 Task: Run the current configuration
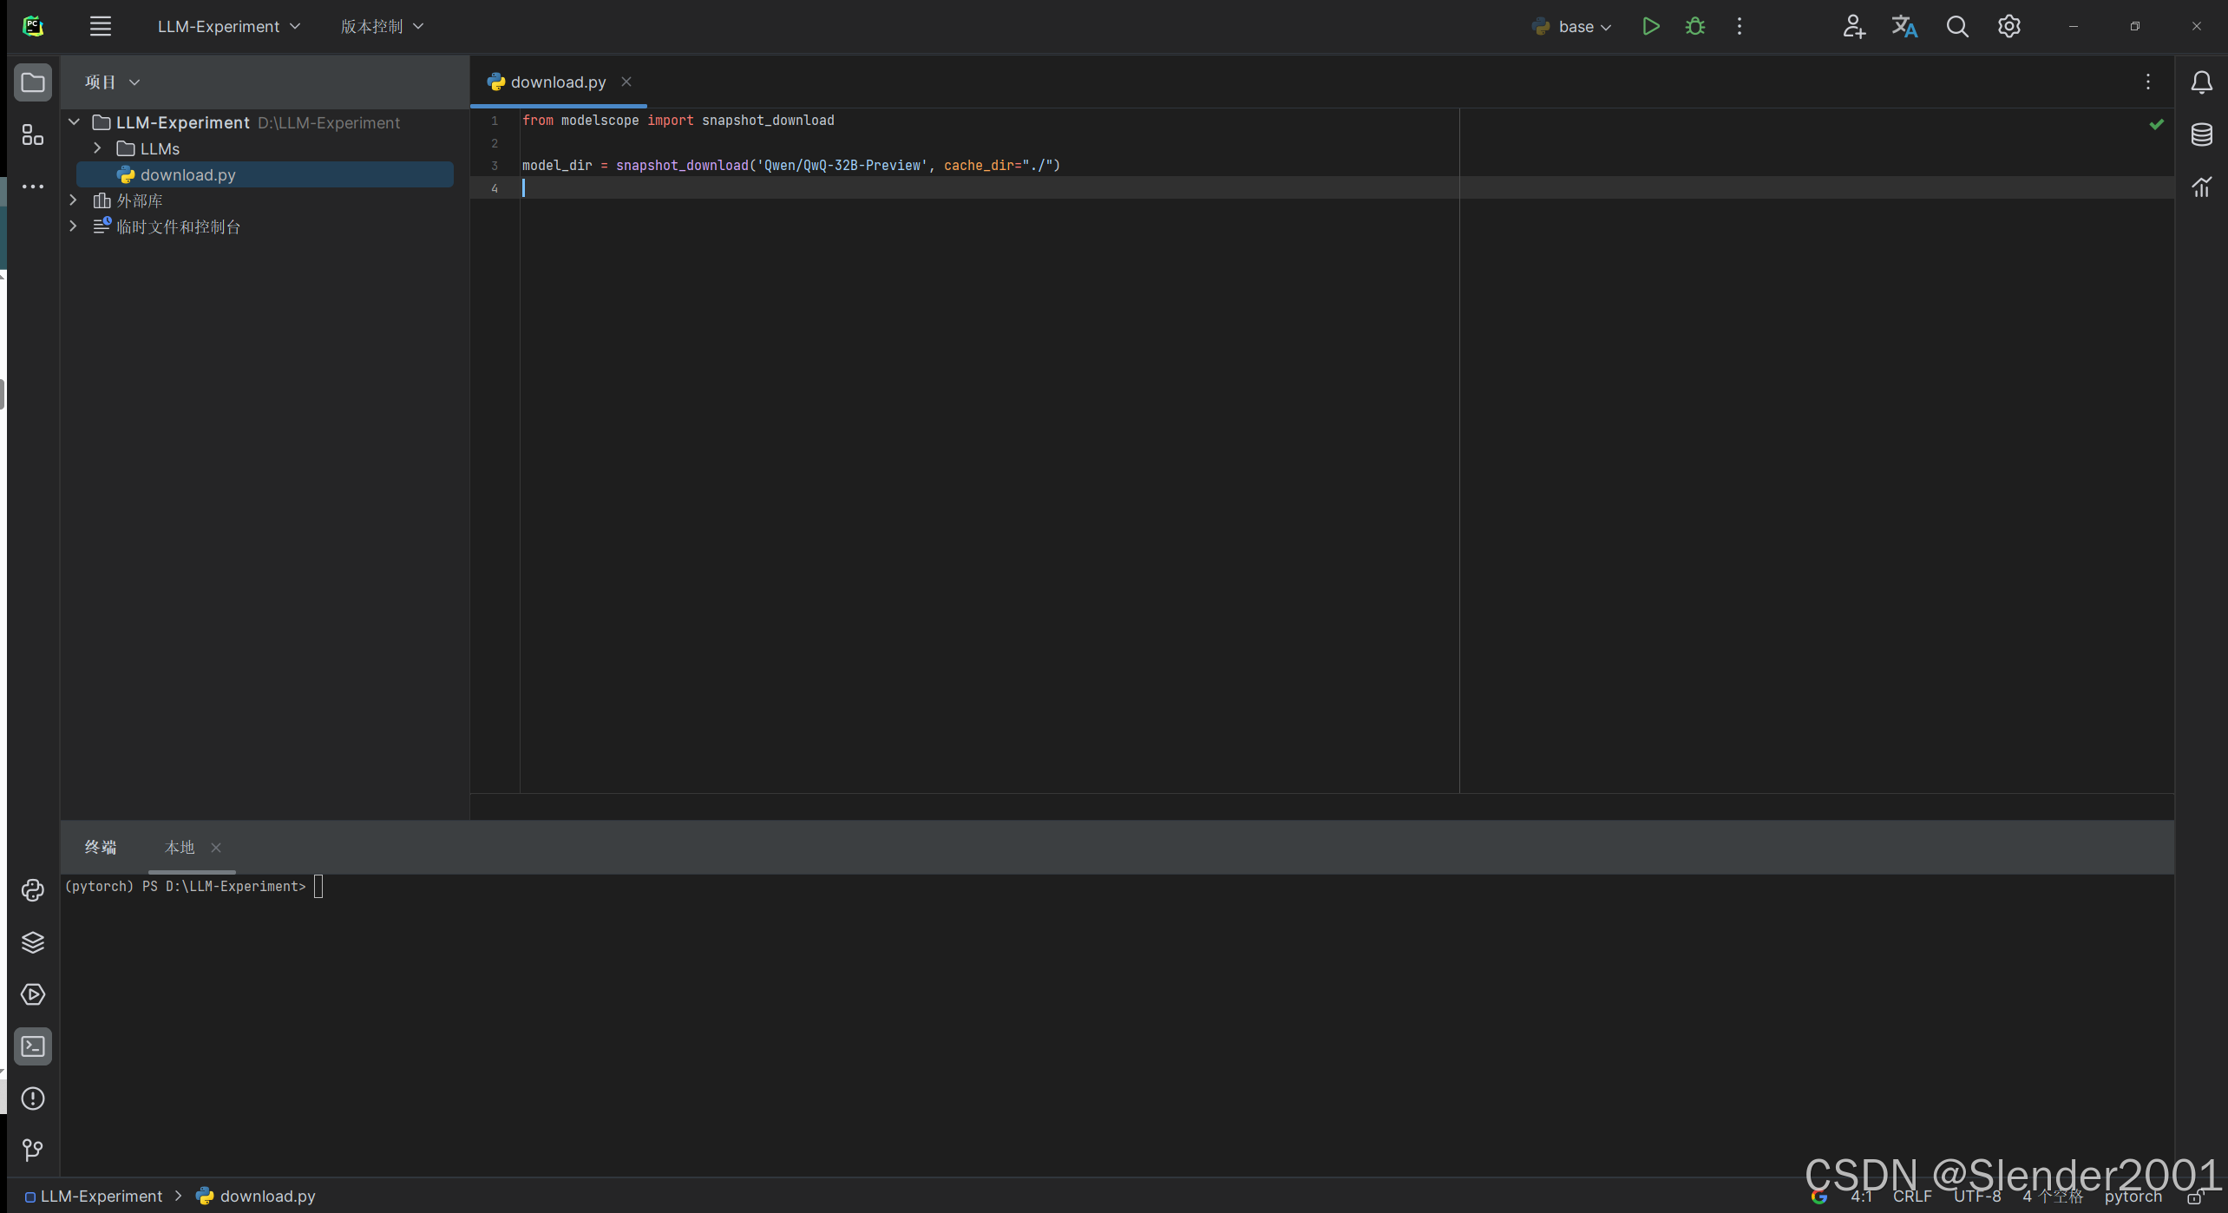pyautogui.click(x=1651, y=26)
